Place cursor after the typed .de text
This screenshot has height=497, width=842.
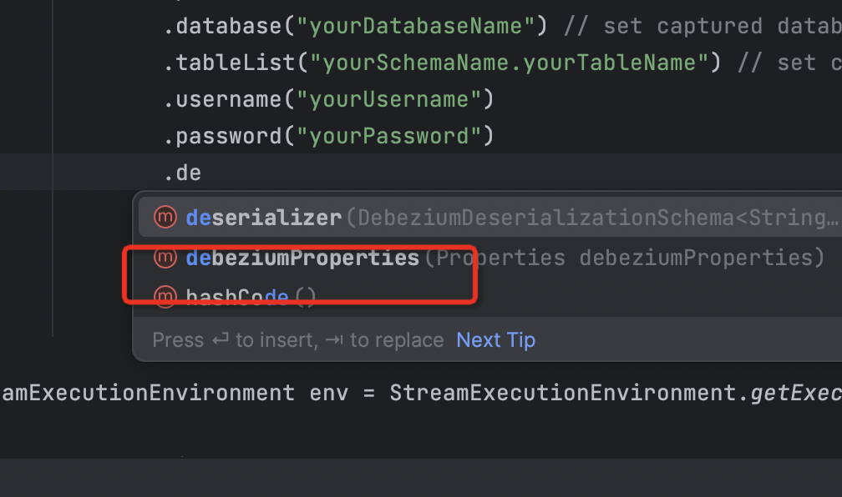click(x=201, y=173)
